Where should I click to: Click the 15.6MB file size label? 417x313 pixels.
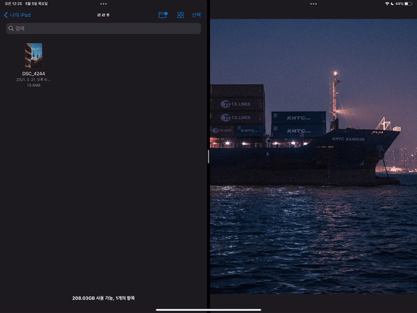[x=33, y=85]
